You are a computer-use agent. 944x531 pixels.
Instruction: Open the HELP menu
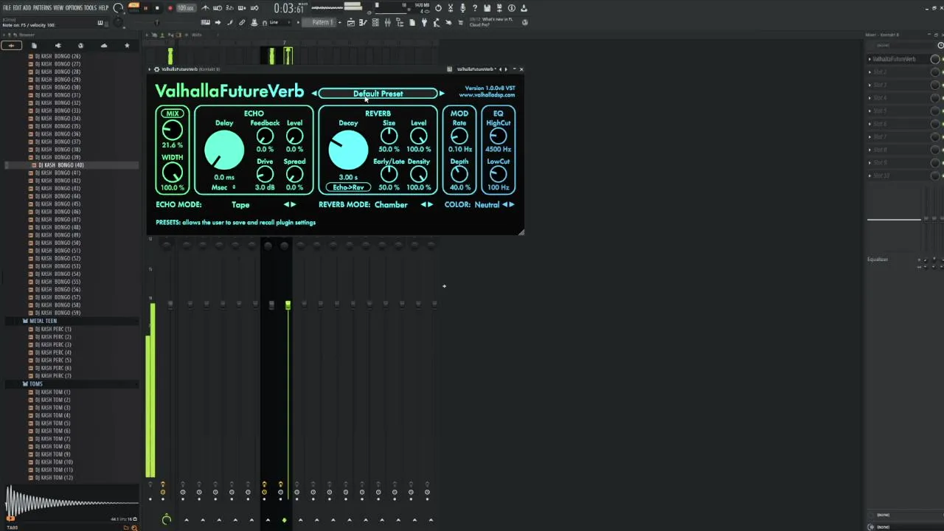(x=103, y=7)
